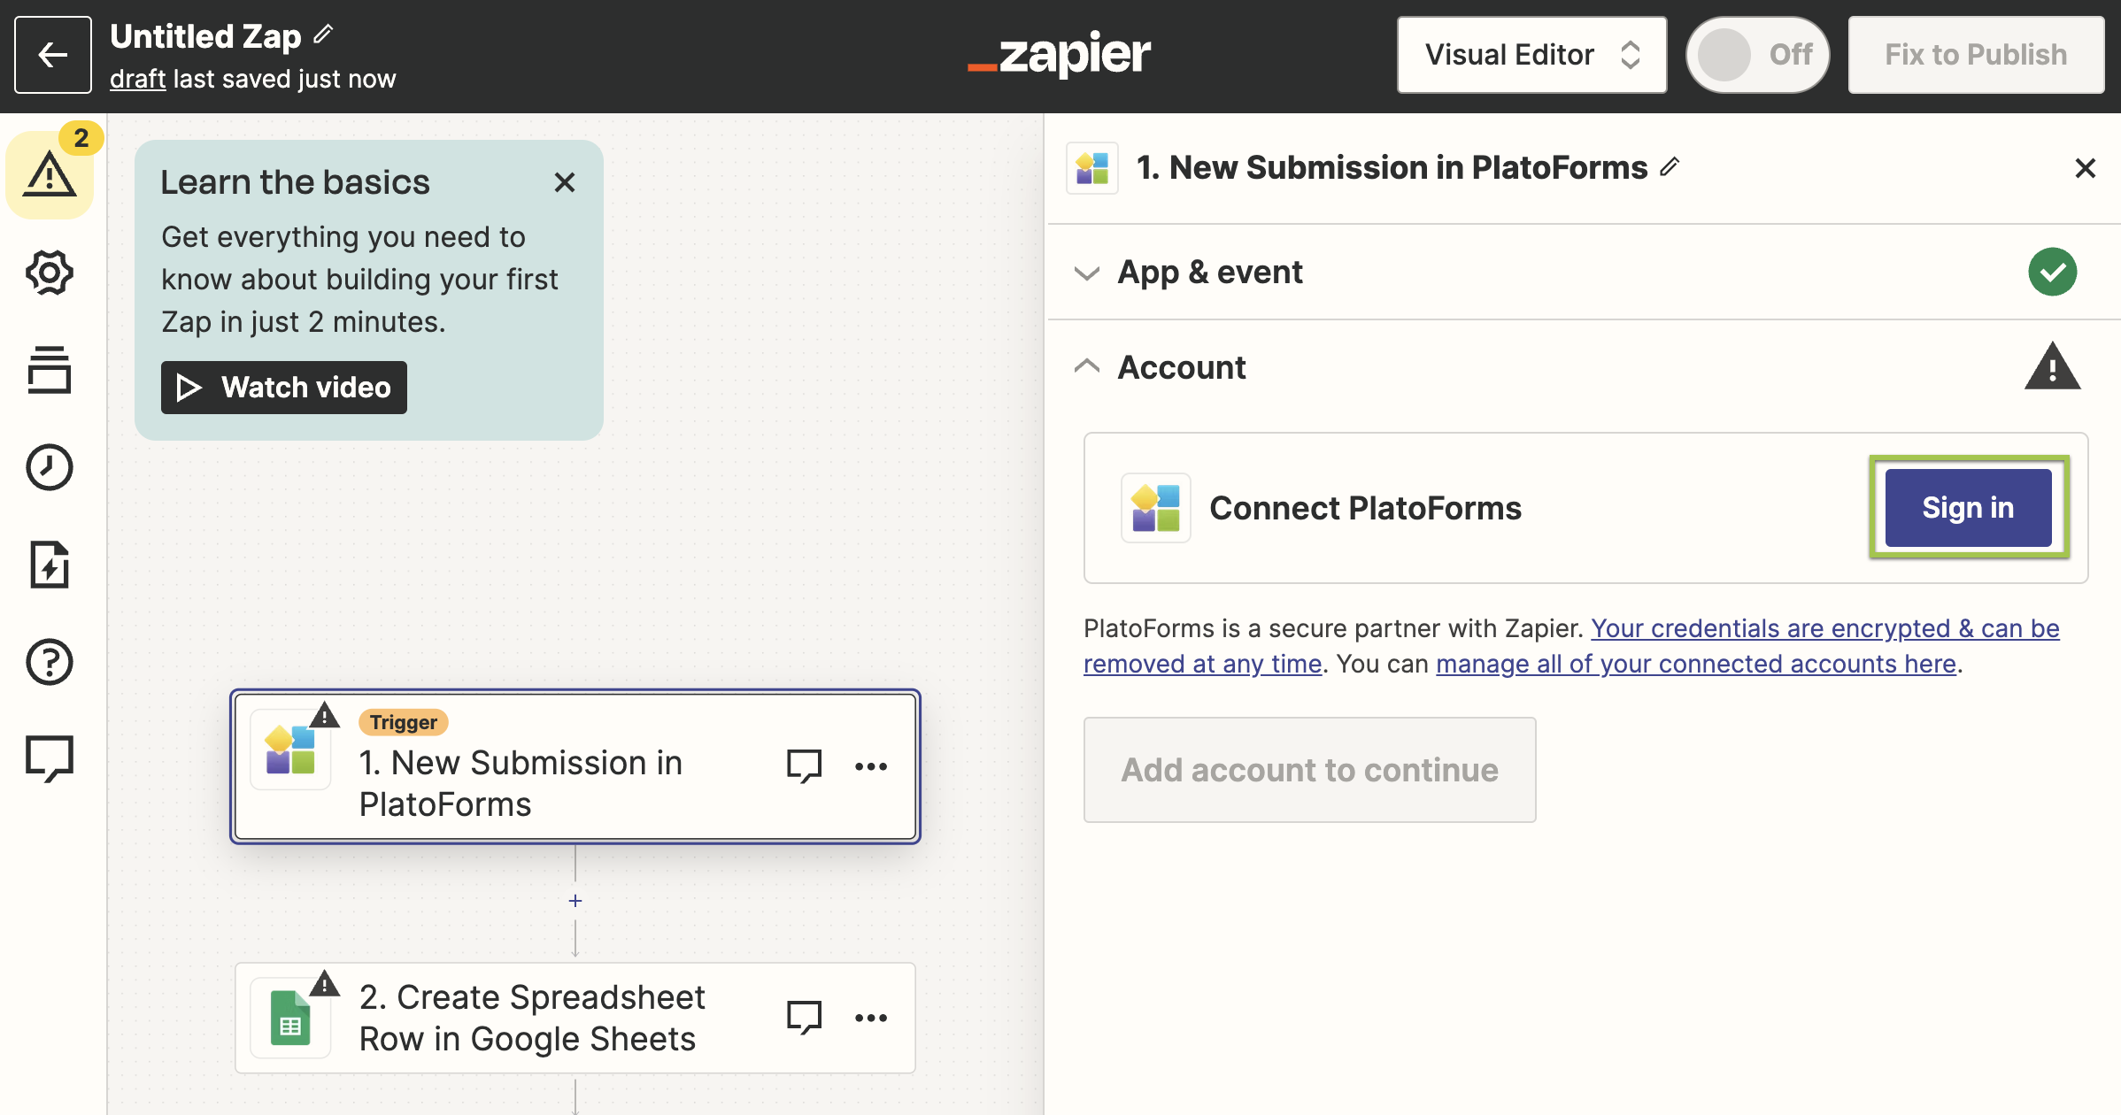Add step with the plus between steps
The image size is (2121, 1115).
click(x=575, y=901)
